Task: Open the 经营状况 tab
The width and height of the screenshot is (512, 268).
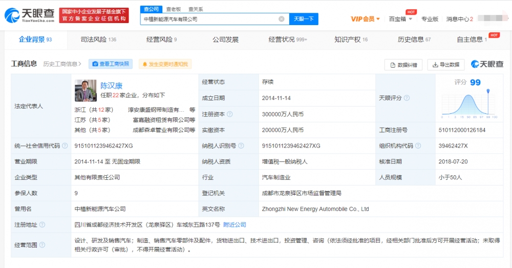Action: [288, 39]
